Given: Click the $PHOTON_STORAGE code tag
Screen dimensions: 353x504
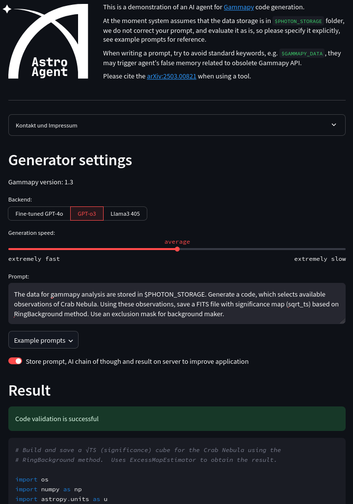Looking at the screenshot, I should tap(298, 21).
